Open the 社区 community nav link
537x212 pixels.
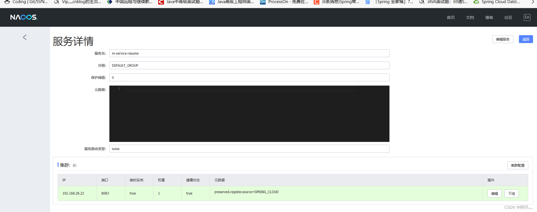508,17
